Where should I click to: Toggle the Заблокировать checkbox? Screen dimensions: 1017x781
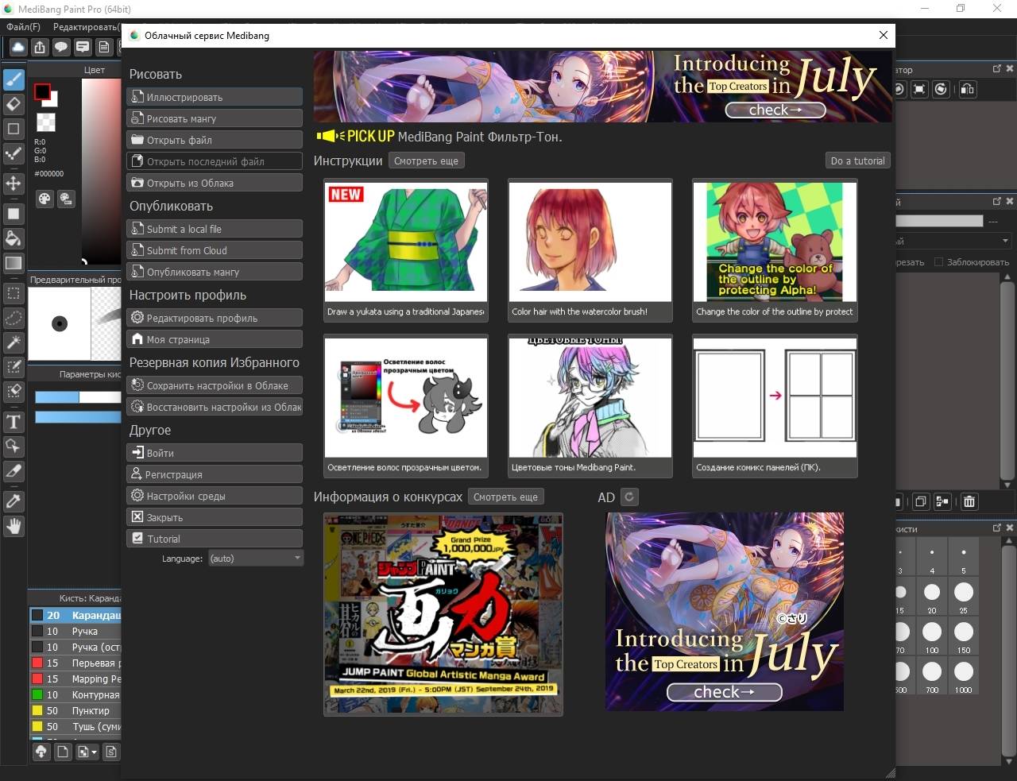coord(938,262)
